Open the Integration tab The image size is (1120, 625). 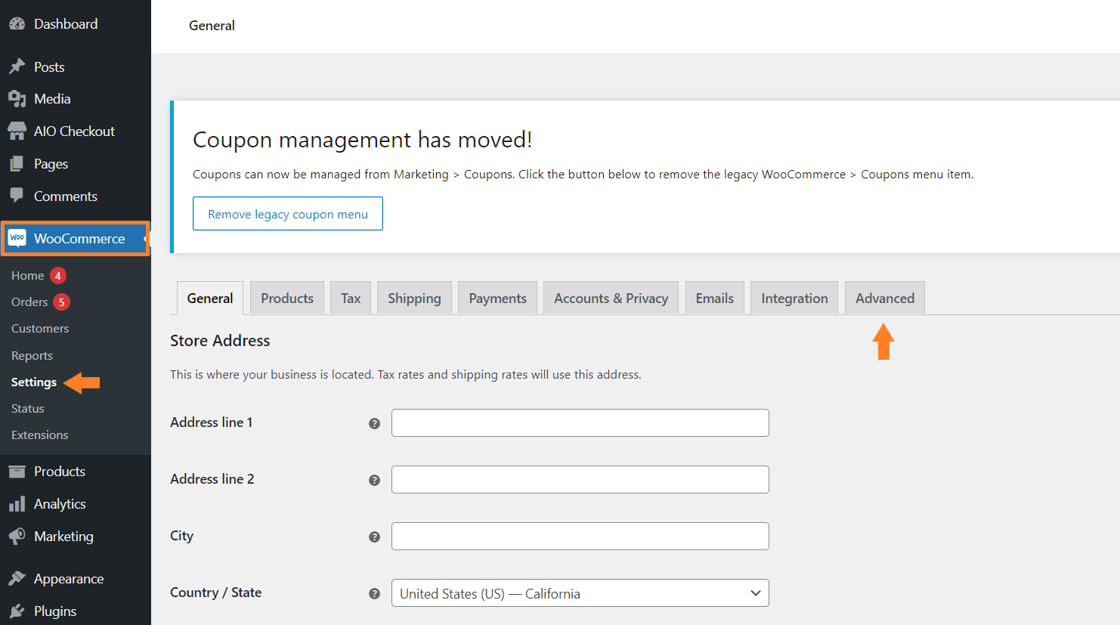coord(794,299)
